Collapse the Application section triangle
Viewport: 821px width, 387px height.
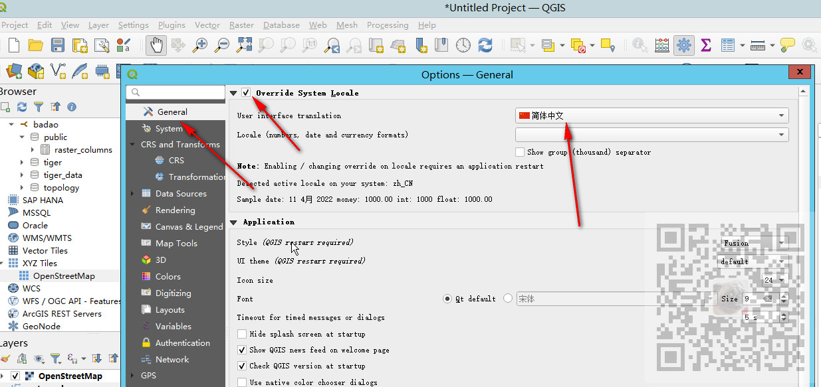233,222
